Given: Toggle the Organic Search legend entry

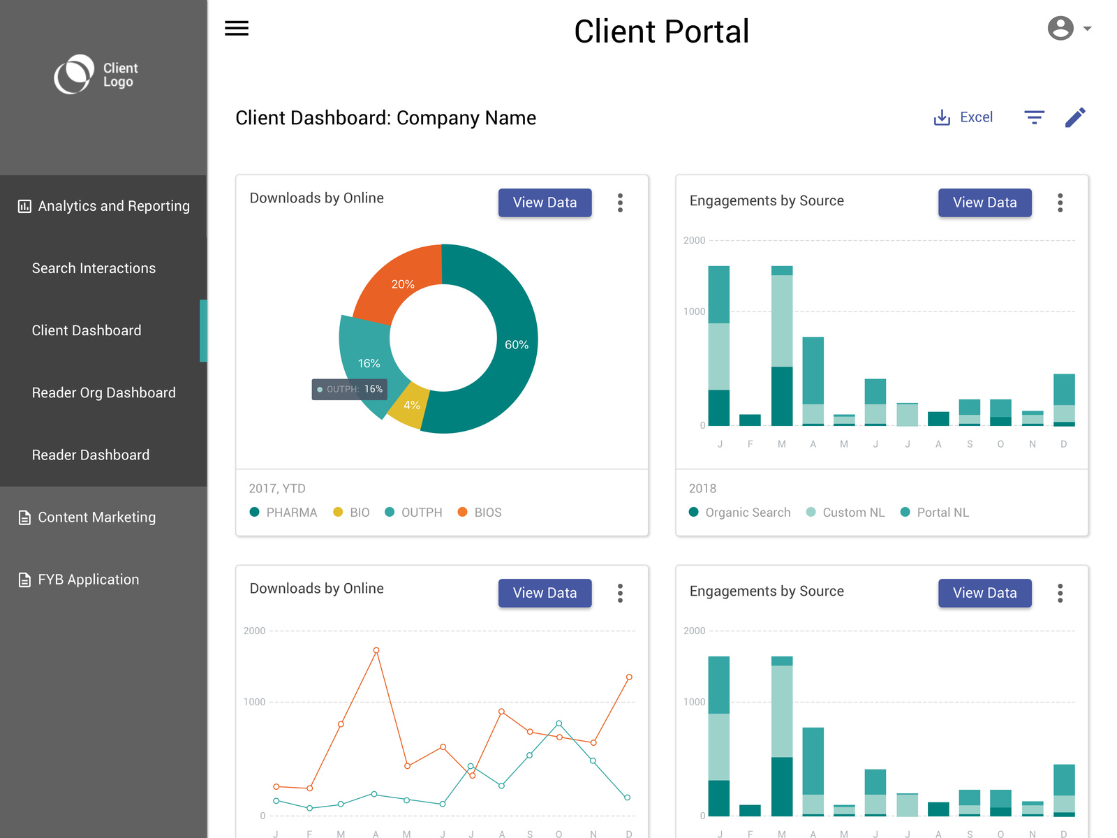Looking at the screenshot, I should pyautogui.click(x=739, y=512).
